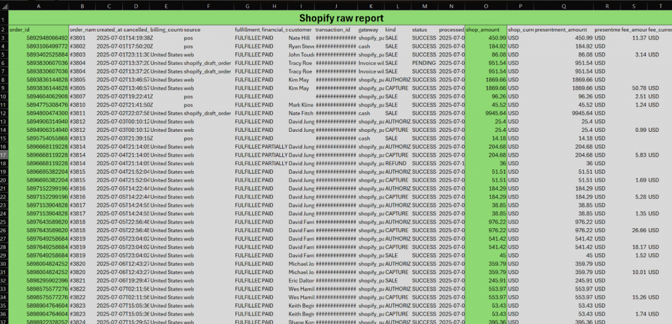
Task: Select column A header
Action: [x=38, y=5]
